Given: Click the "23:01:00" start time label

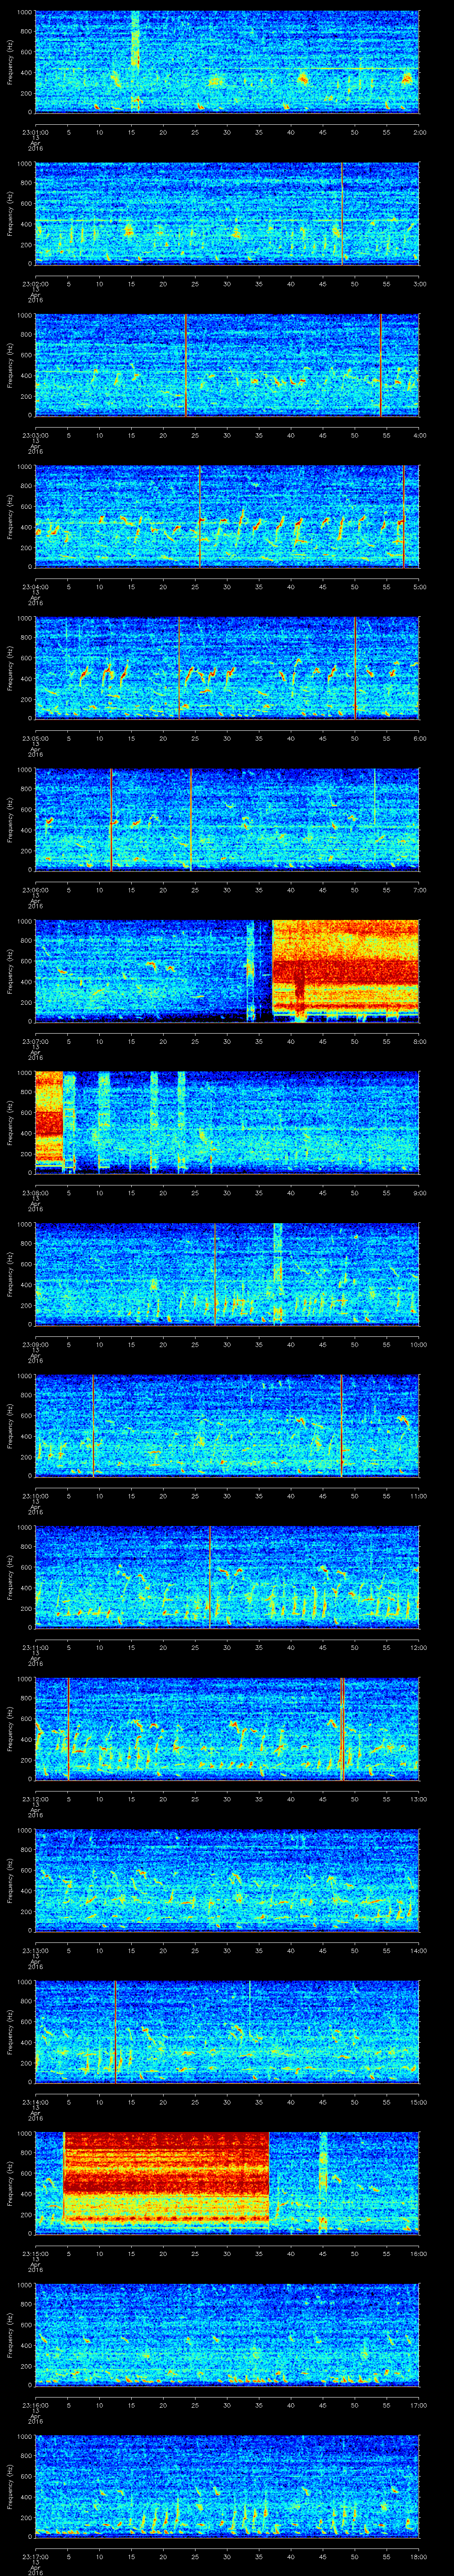Looking at the screenshot, I should tap(35, 131).
